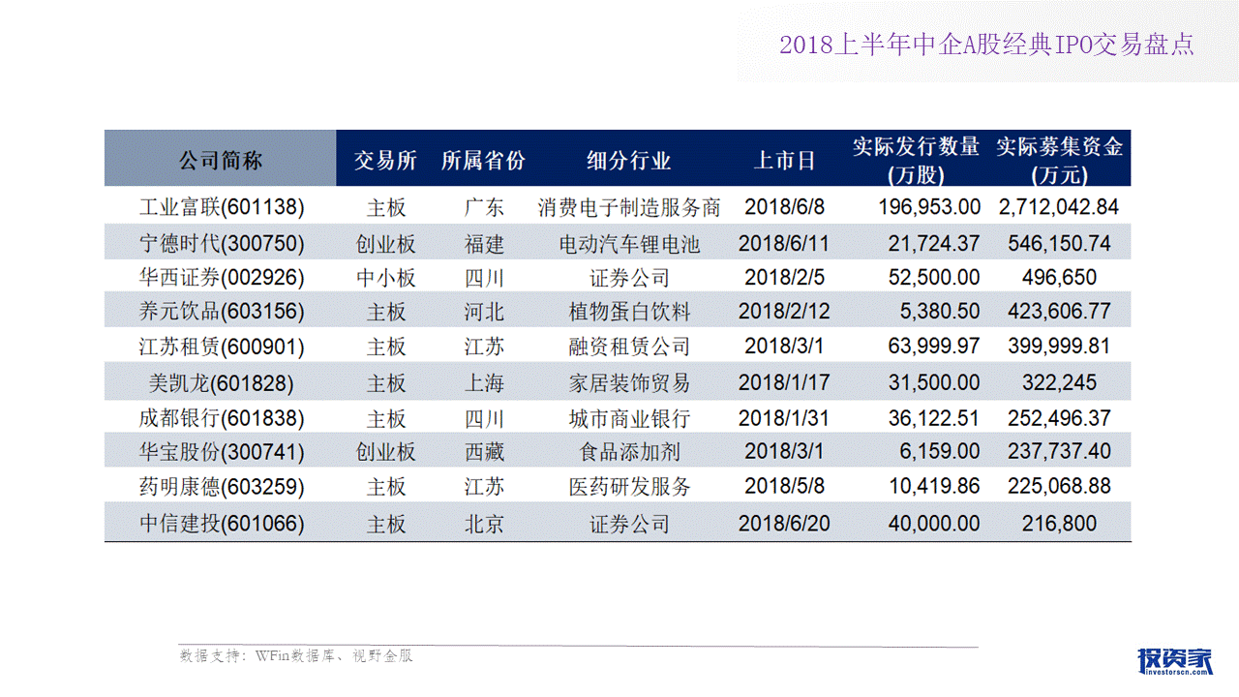
Task: Click the raised funds value 423,606.77
Action: [x=1059, y=312]
